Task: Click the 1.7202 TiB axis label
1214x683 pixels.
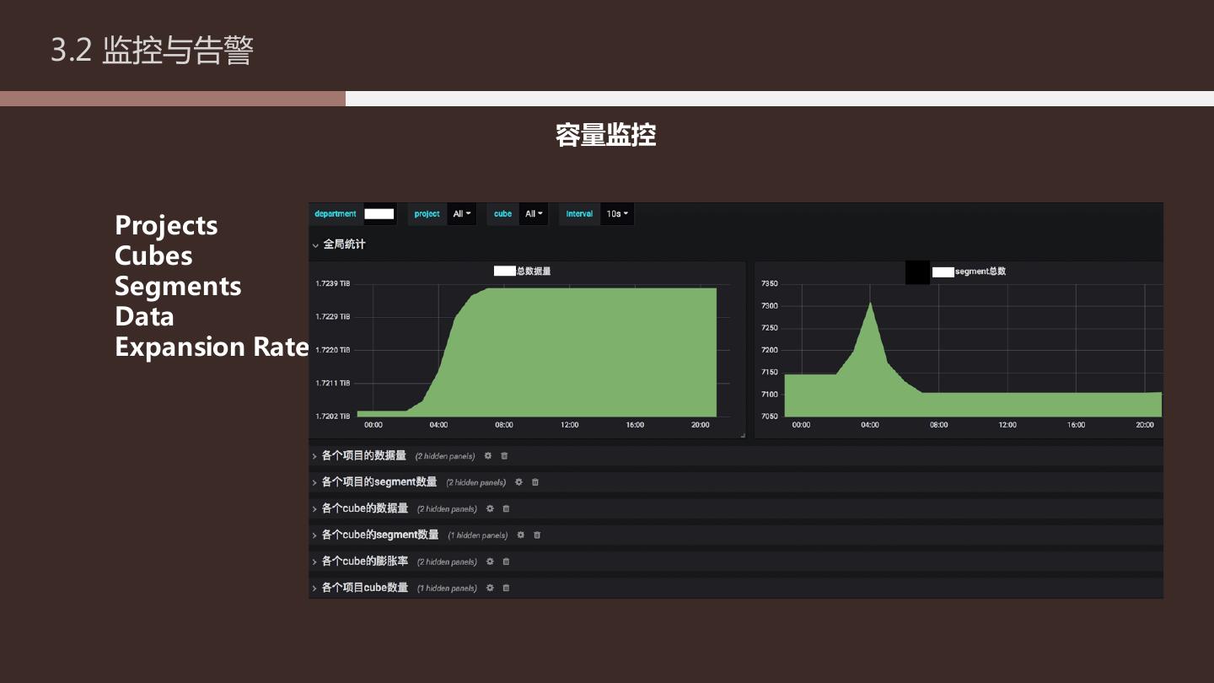Action: (x=333, y=417)
